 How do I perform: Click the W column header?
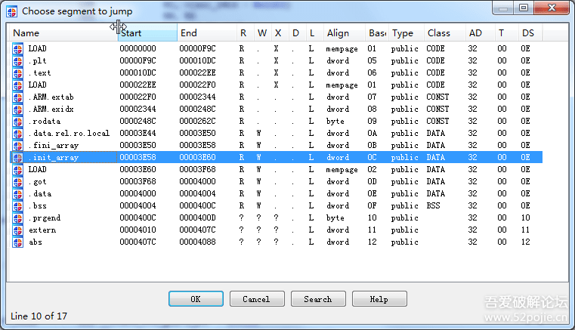coord(262,33)
